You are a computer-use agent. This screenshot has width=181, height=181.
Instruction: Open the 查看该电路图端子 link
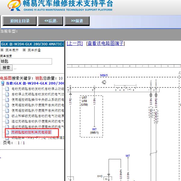tap(106, 43)
